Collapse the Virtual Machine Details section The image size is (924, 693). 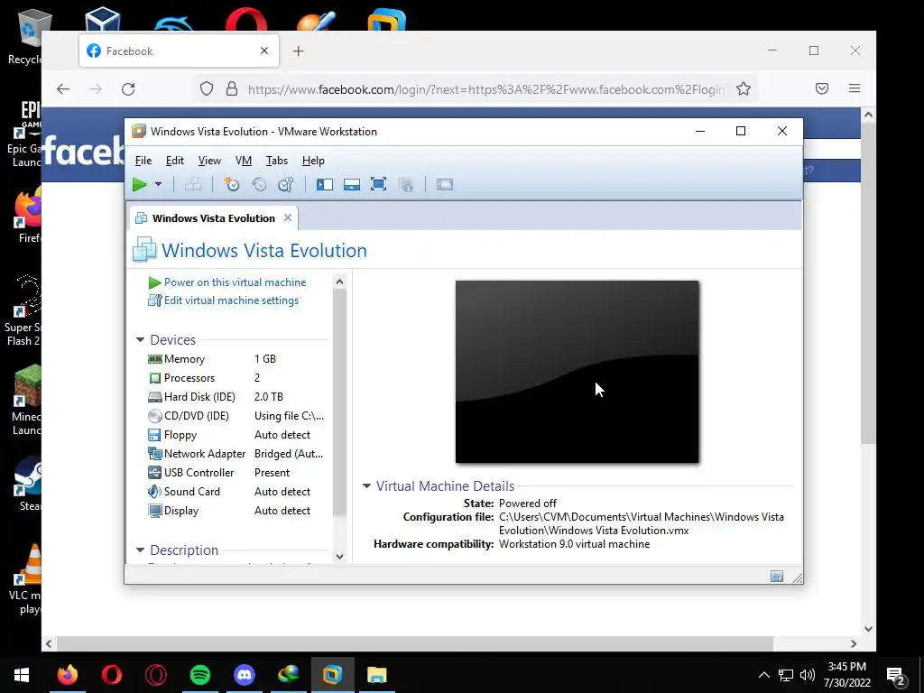point(366,486)
